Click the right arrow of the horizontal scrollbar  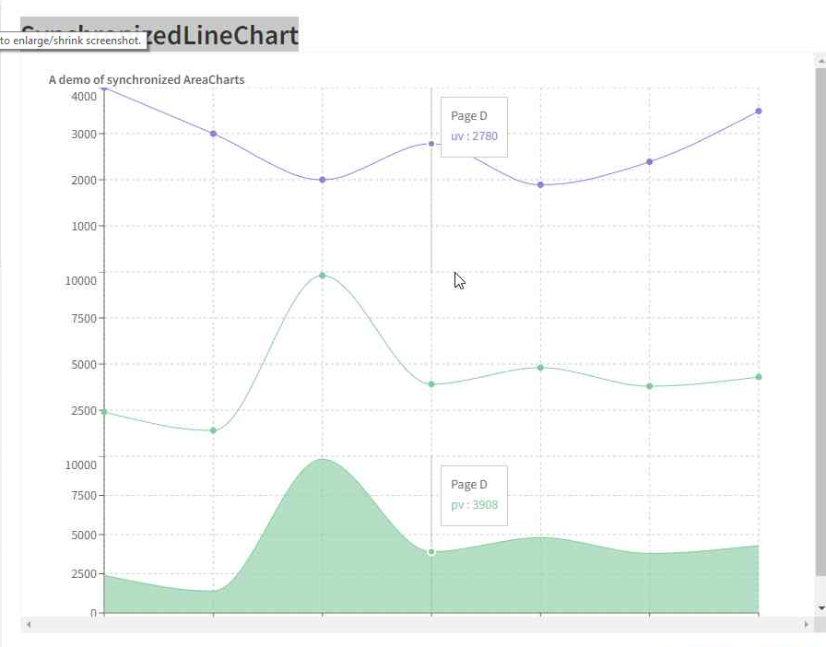click(805, 625)
